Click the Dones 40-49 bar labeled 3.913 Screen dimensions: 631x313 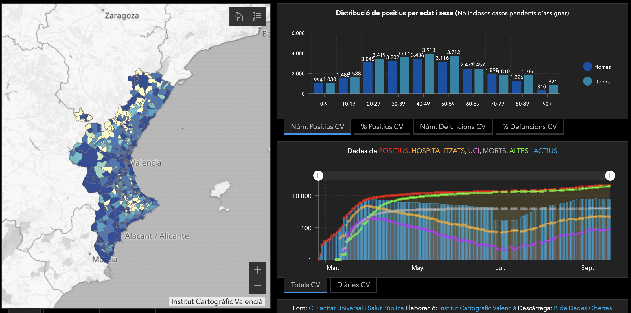click(430, 74)
